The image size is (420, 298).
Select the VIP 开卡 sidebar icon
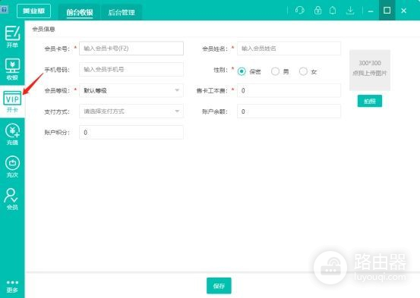12,102
